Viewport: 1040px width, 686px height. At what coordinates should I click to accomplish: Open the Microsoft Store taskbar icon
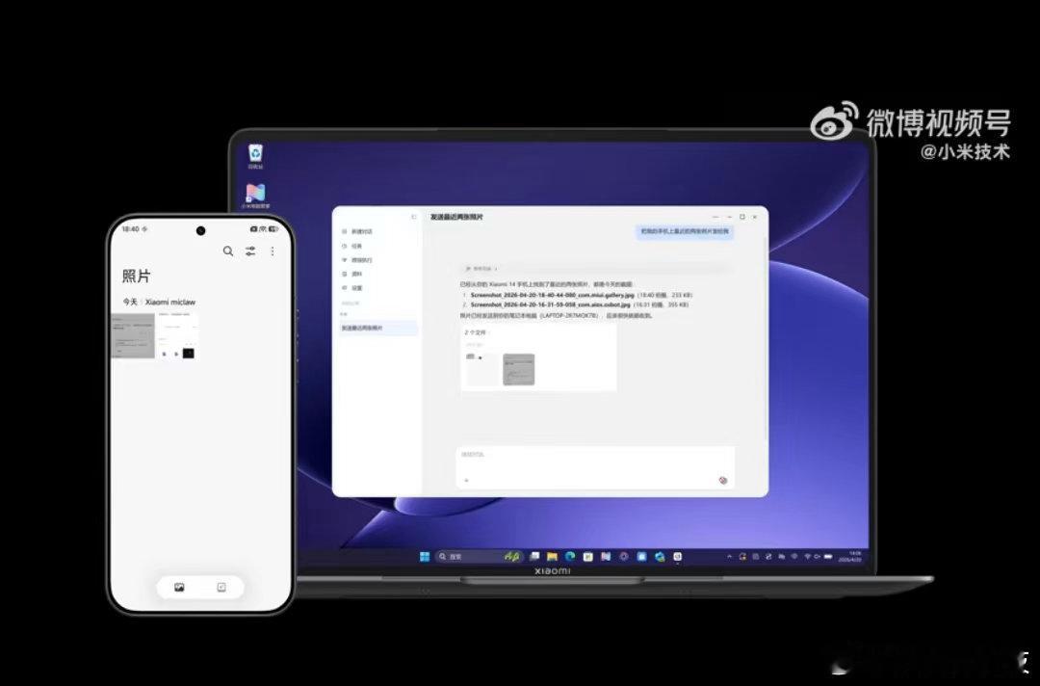(x=587, y=557)
